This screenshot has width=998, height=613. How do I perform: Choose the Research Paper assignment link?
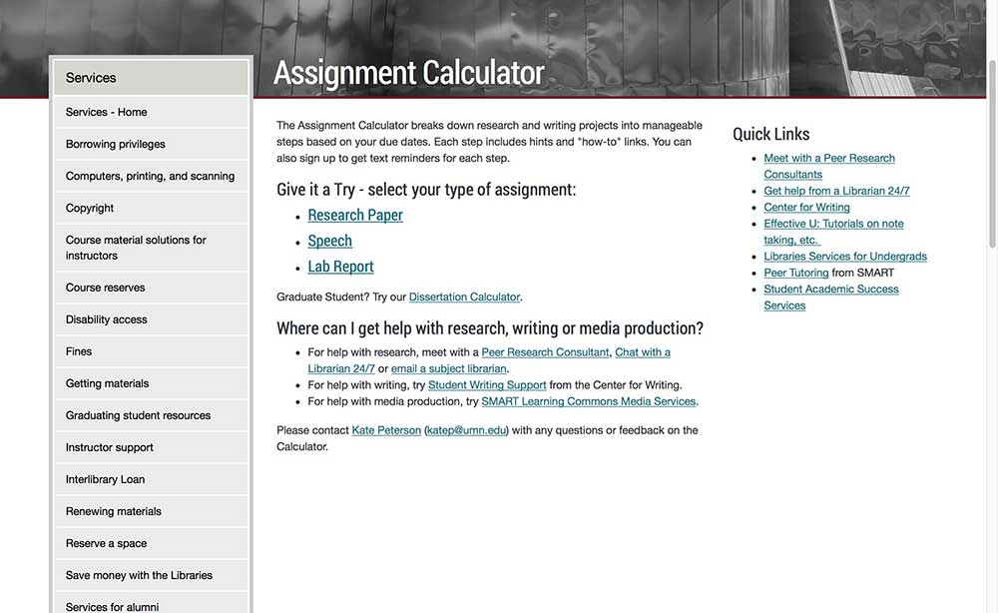355,216
